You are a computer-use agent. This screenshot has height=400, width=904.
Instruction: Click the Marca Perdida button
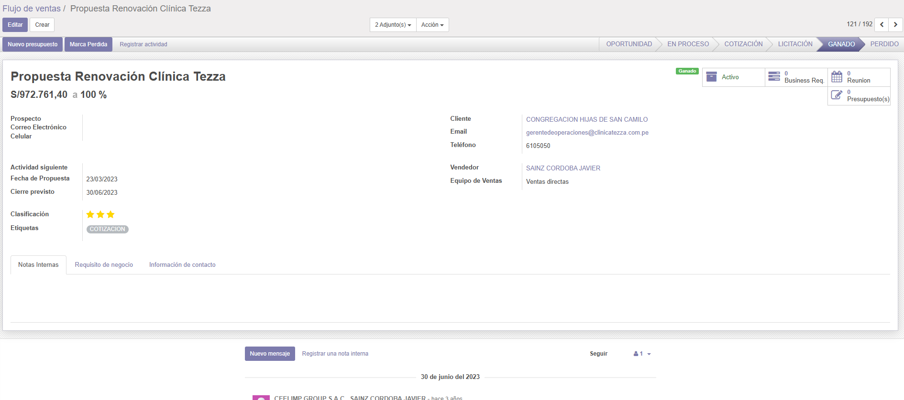(x=88, y=44)
